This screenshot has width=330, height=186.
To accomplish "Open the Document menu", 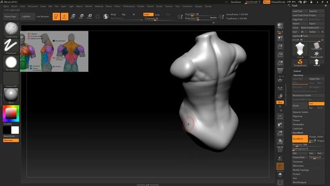I will (33, 6).
